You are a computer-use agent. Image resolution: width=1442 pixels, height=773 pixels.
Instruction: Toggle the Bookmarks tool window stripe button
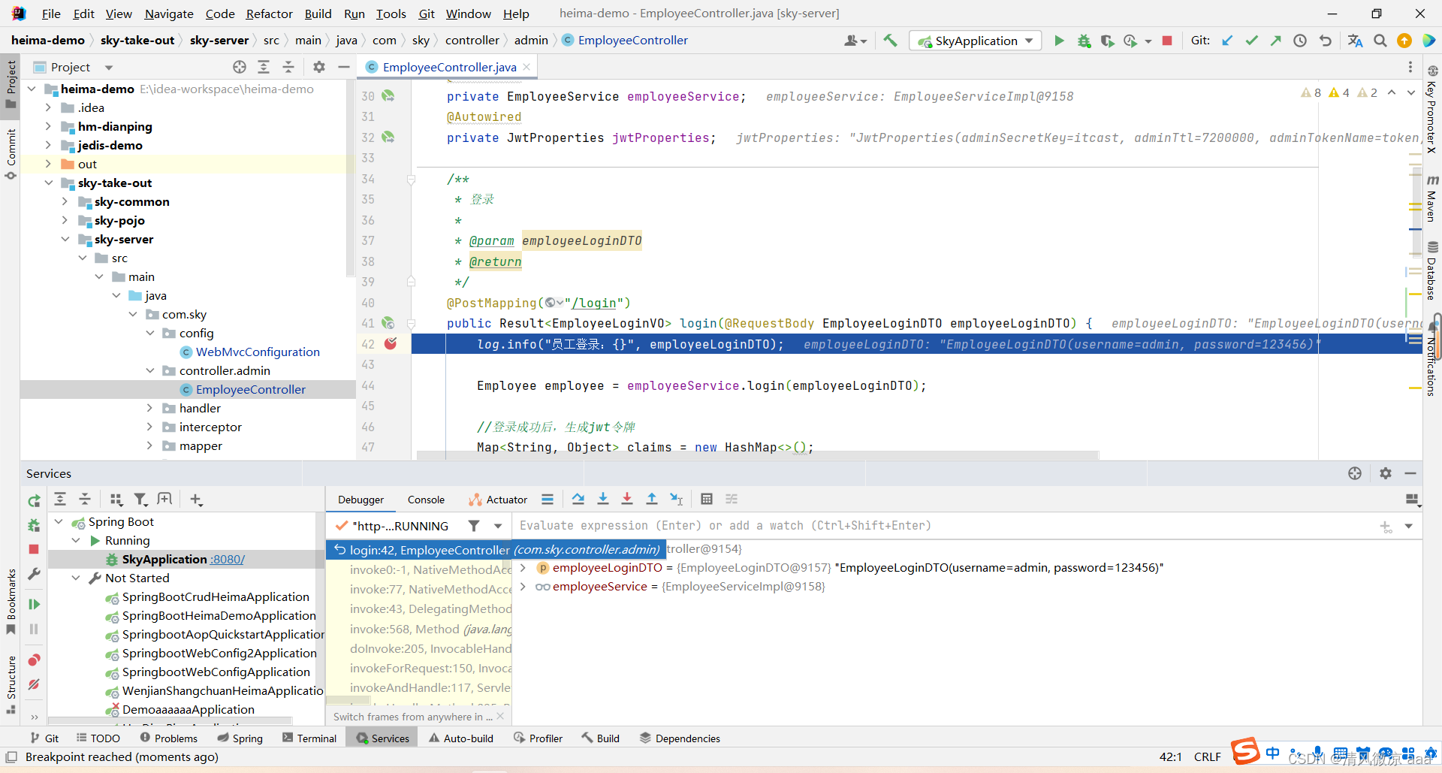click(x=11, y=601)
